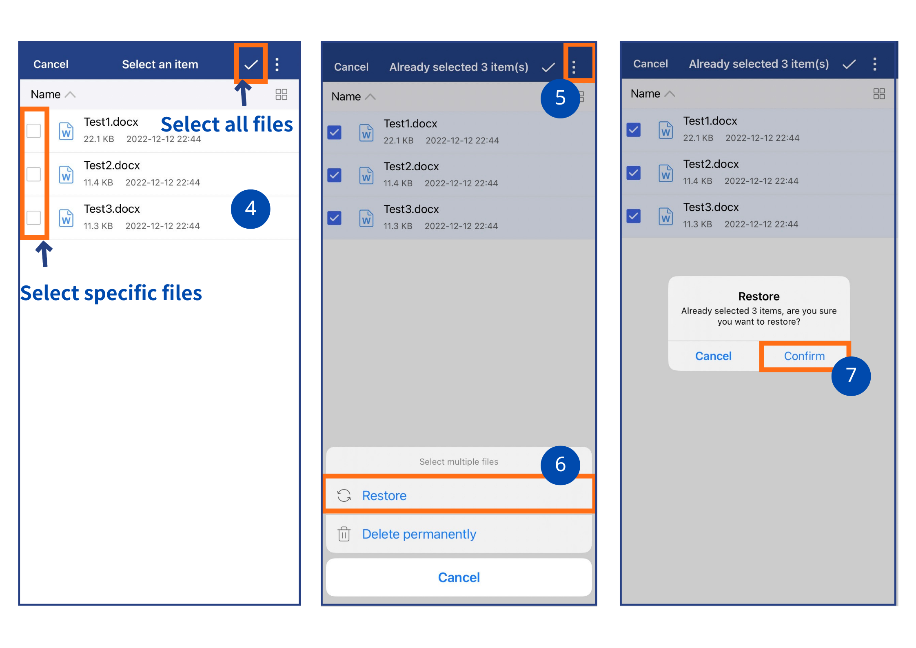Viewport: 916px width, 648px height.
Task: Open the three-dot menu in the middle screen
Action: coord(574,67)
